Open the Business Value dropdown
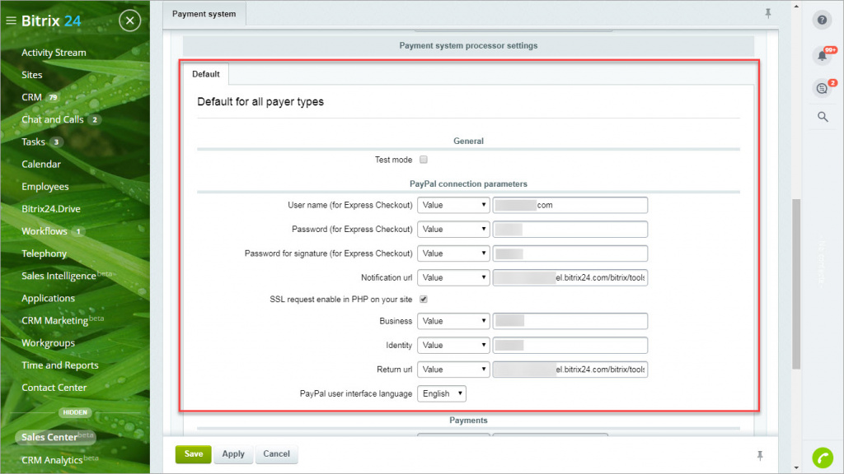 [x=453, y=322]
